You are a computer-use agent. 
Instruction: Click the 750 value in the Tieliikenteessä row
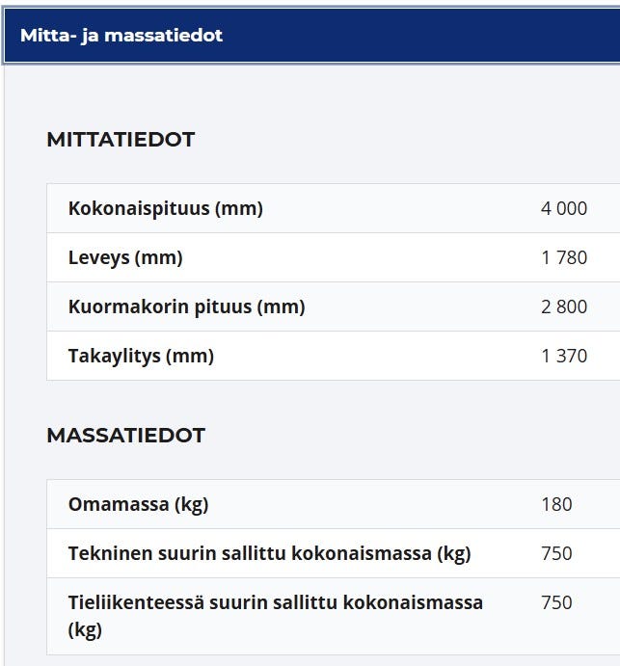click(556, 602)
